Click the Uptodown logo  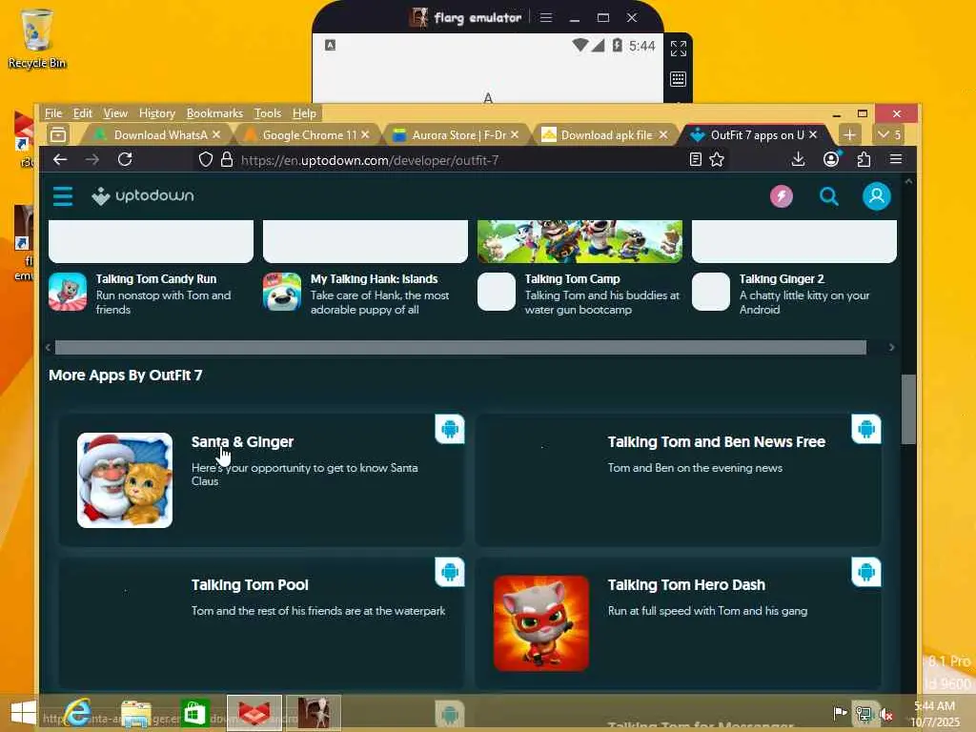tap(143, 196)
